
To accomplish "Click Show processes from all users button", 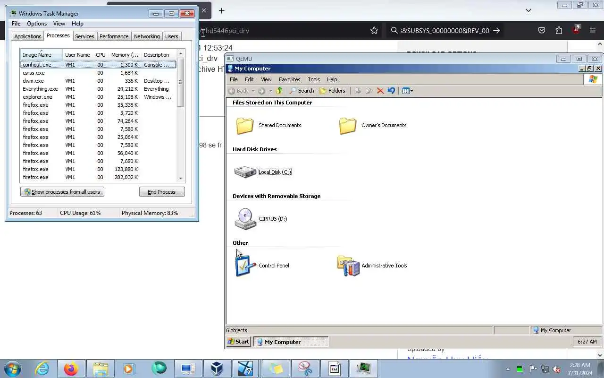I will point(62,192).
